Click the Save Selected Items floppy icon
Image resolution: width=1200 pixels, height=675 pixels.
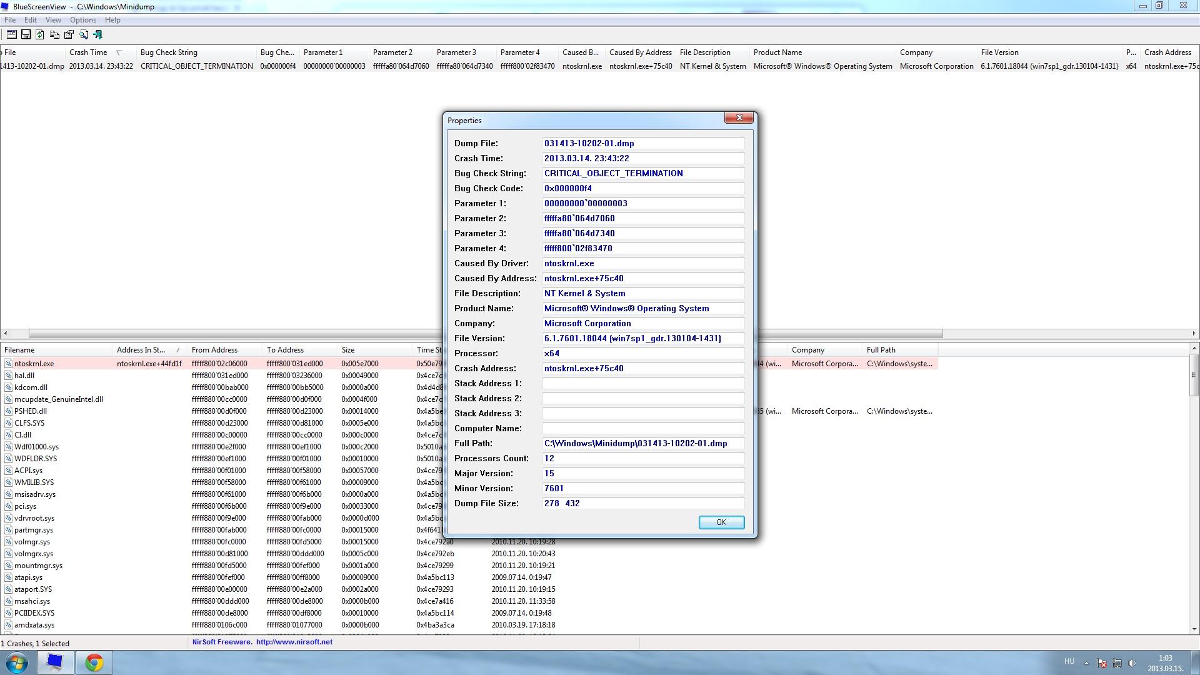[x=26, y=34]
